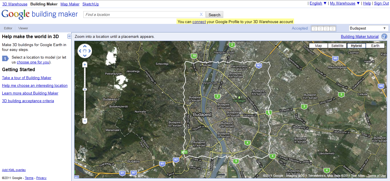Click Sign Out

point(381,3)
